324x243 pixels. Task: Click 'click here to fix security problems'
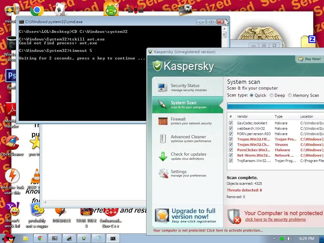[275, 220]
